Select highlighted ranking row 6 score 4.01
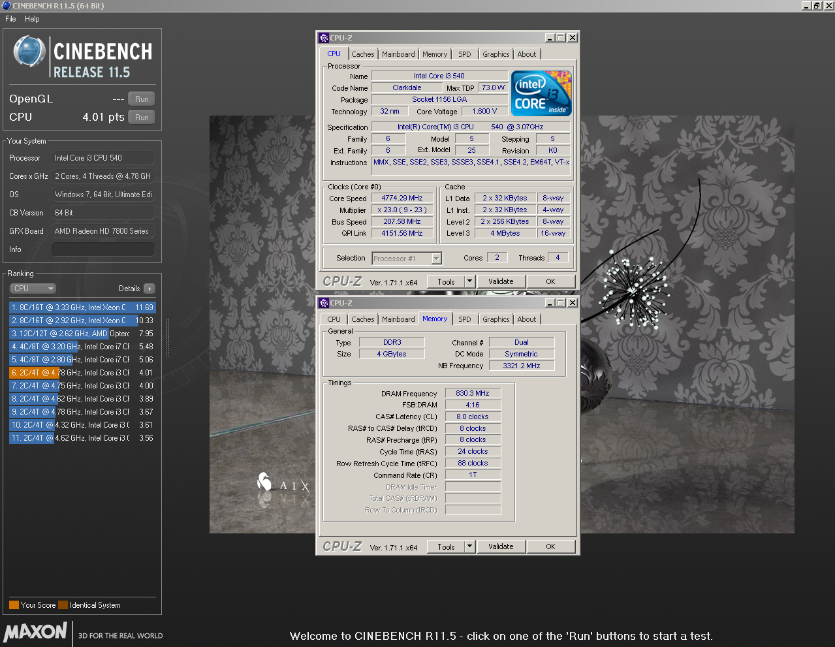 point(82,373)
